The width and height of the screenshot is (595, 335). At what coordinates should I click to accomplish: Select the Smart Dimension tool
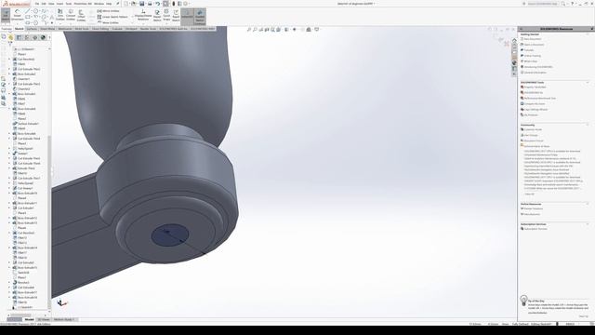tap(17, 15)
